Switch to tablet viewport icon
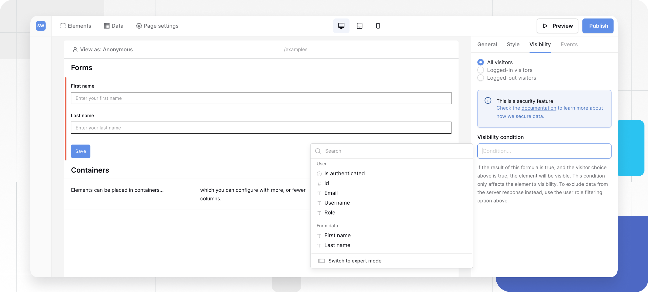 click(x=359, y=26)
